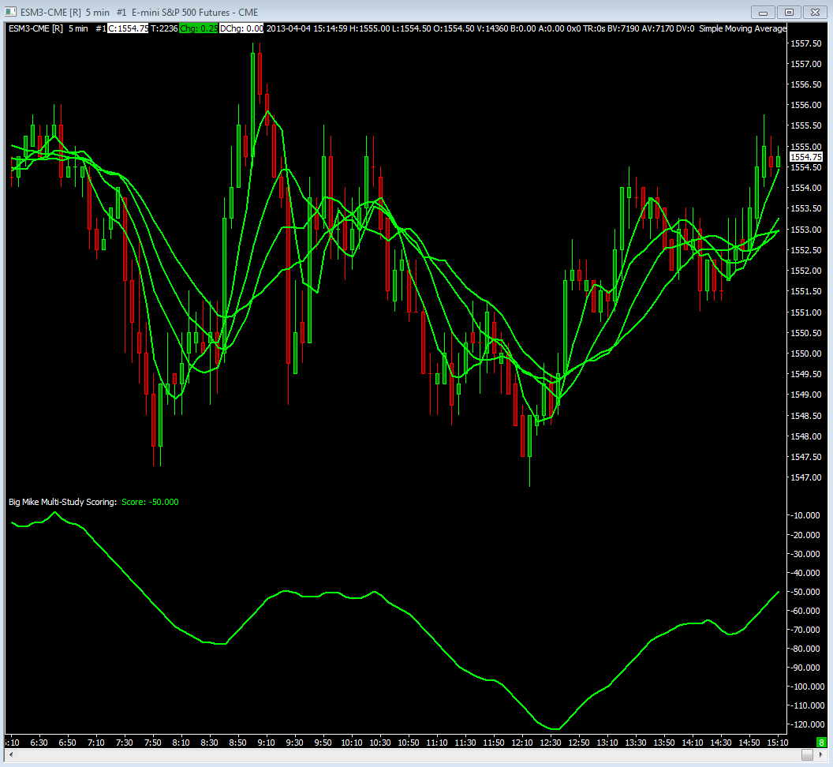833x767 pixels.
Task: Maximize the ESM3-CME chart window
Action: (789, 12)
